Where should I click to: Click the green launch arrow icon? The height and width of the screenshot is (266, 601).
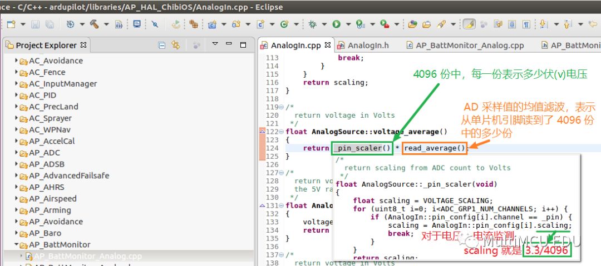pos(176,24)
